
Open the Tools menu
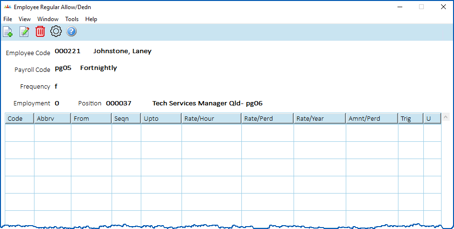point(72,19)
